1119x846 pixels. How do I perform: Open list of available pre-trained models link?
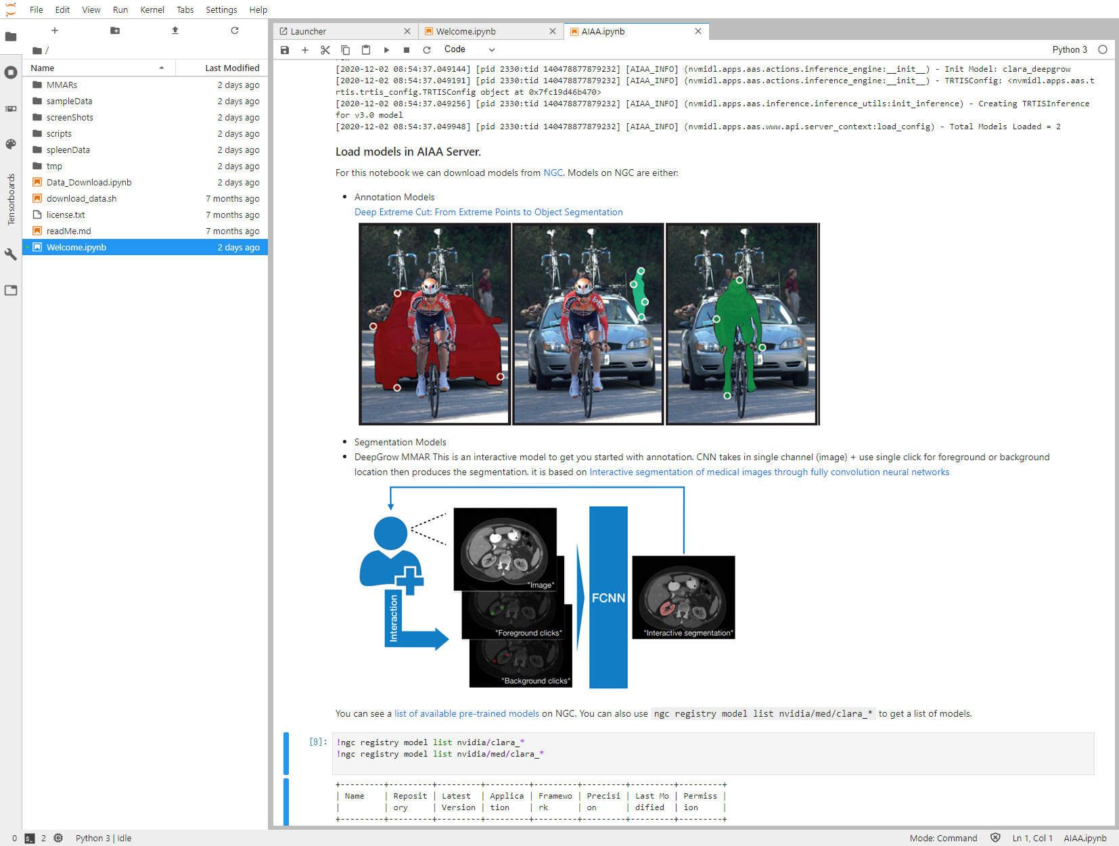click(467, 713)
